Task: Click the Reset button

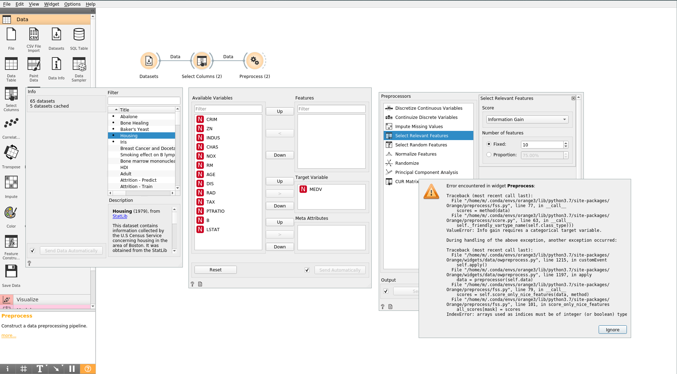Action: pos(215,269)
